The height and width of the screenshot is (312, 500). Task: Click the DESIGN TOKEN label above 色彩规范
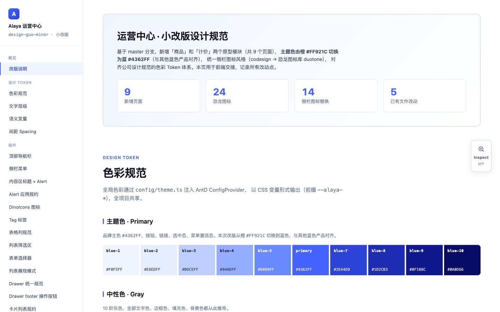[x=121, y=157]
